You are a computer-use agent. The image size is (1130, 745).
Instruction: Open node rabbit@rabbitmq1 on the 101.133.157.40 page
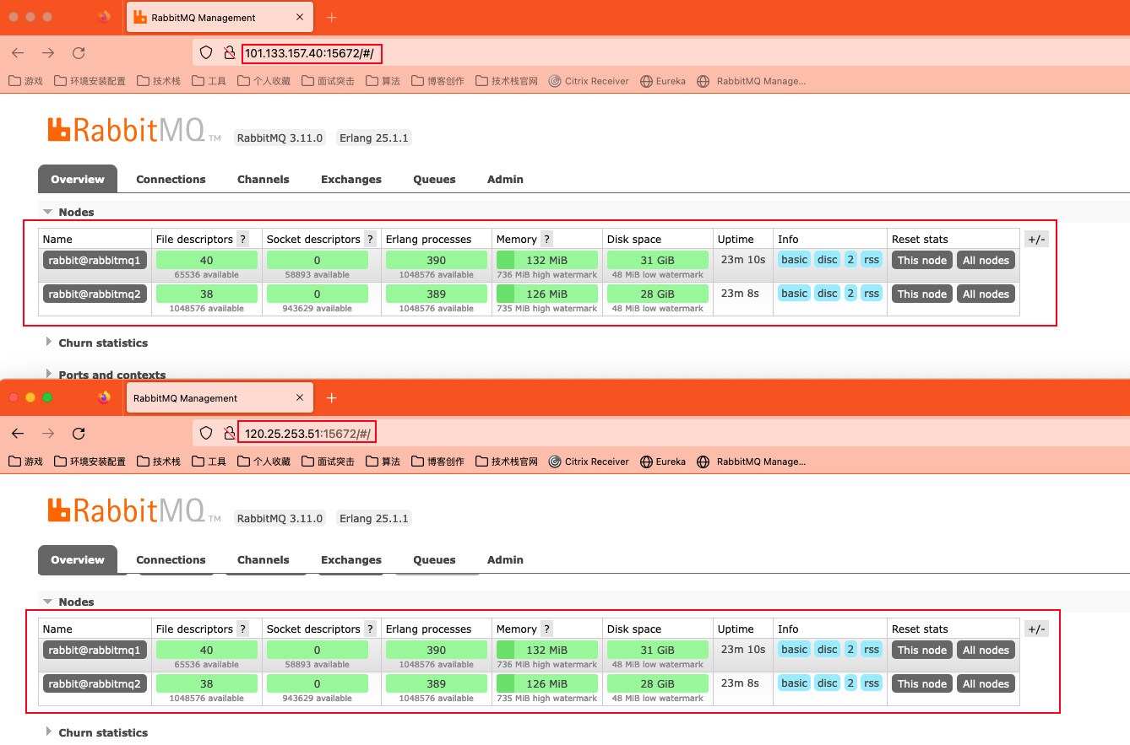[x=95, y=260]
